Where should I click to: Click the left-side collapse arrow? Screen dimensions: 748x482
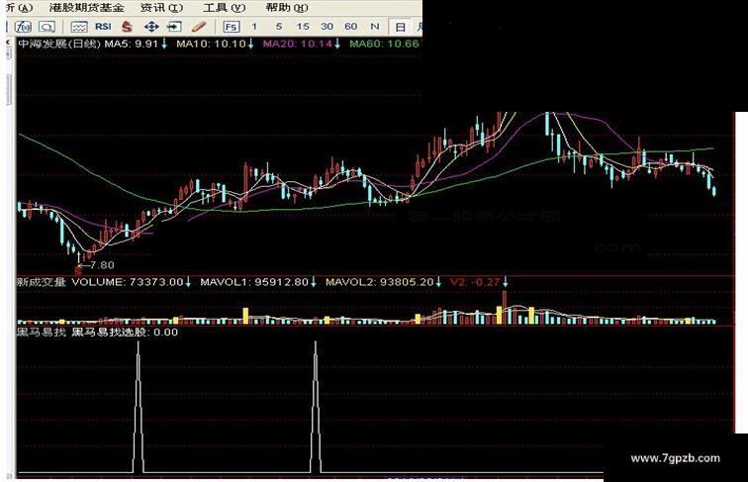point(8,43)
